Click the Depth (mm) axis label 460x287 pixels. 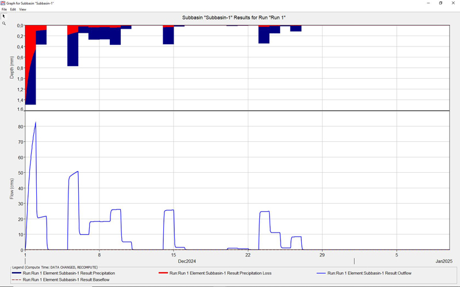coord(12,67)
